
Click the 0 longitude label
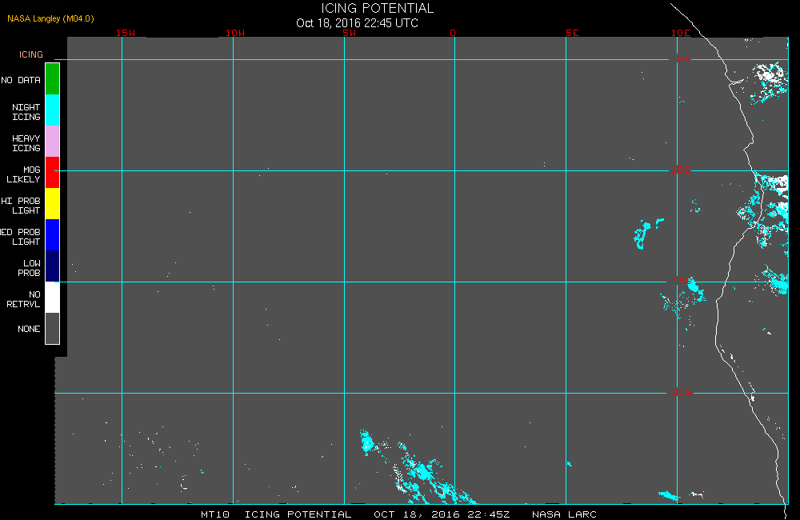click(x=453, y=33)
